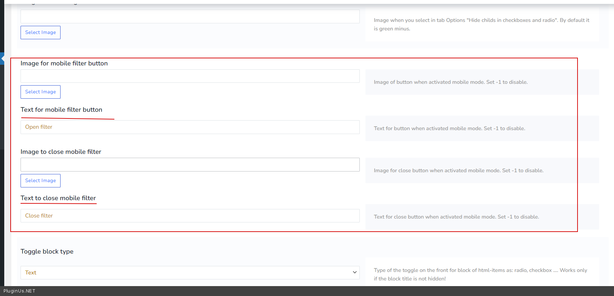
Task: Click the Image to close mobile filter label
Action: coord(61,152)
